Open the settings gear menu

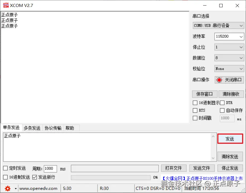[x=8, y=188]
